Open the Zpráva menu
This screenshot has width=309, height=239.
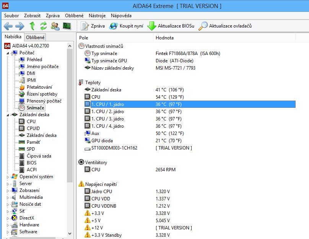click(x=53, y=16)
